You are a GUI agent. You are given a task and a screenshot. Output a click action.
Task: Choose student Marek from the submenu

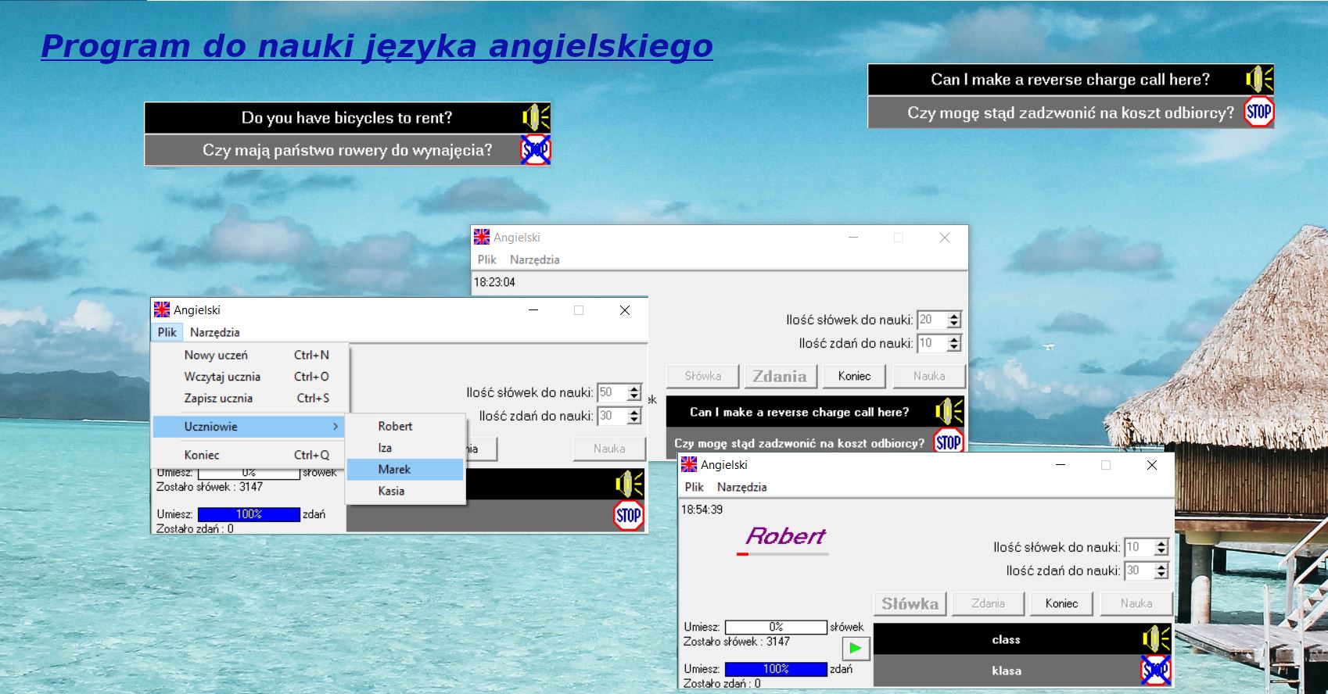(x=394, y=470)
